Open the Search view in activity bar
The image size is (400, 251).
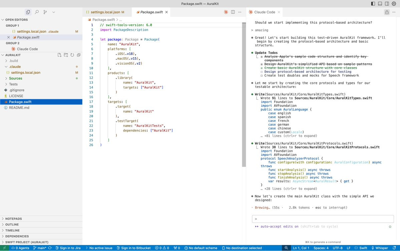coord(37,12)
